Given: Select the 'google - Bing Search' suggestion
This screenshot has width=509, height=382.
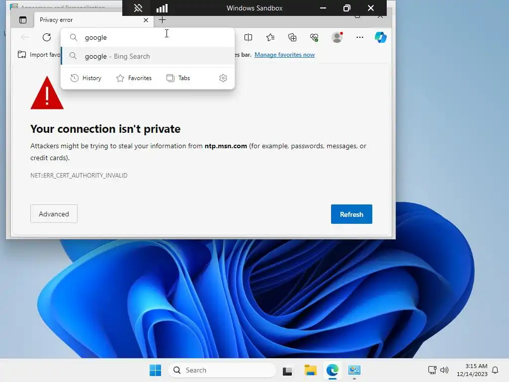Looking at the screenshot, I should (148, 56).
